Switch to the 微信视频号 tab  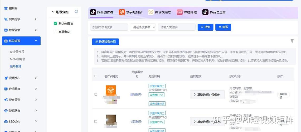[x=159, y=12]
